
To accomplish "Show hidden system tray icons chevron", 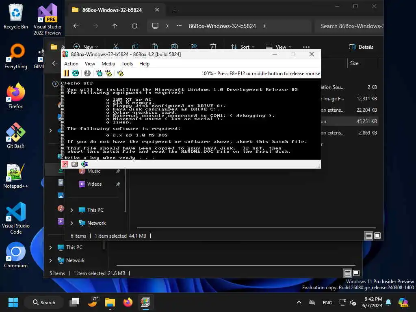I will pos(299,302).
